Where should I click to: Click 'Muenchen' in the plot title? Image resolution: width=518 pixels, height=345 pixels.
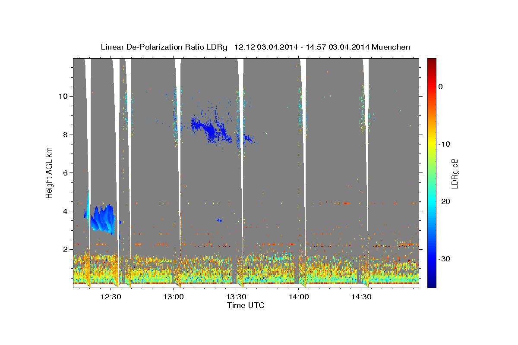click(x=390, y=47)
